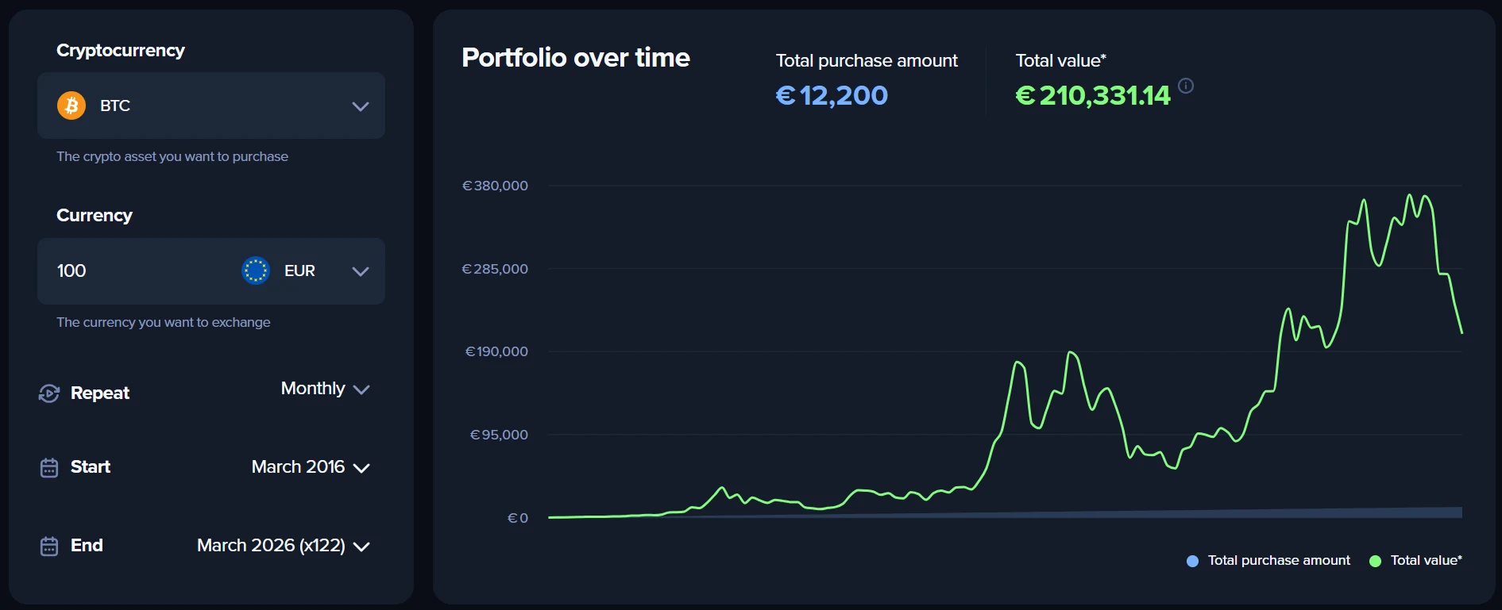Click the EUR flag icon
The width and height of the screenshot is (1502, 610).
pos(256,270)
